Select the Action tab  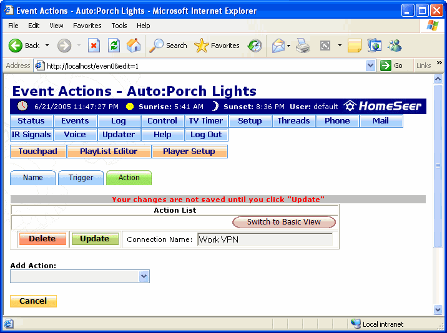pos(129,178)
